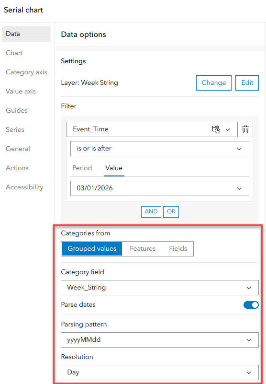Open the yyyyMMdd parsing pattern dropdown
The height and width of the screenshot is (384, 266).
click(160, 340)
